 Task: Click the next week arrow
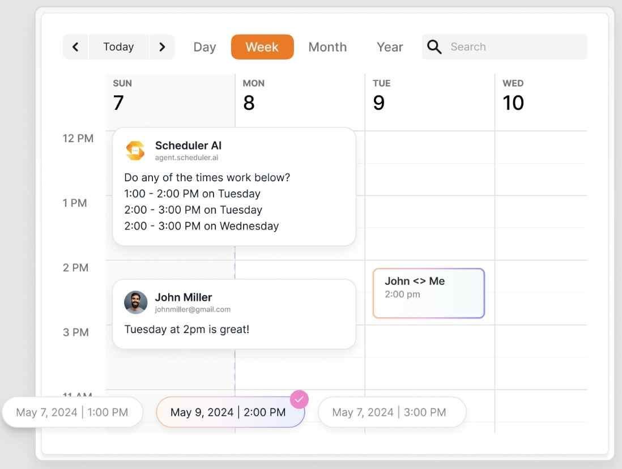162,47
